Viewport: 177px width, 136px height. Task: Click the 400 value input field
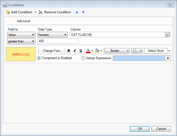(58, 41)
